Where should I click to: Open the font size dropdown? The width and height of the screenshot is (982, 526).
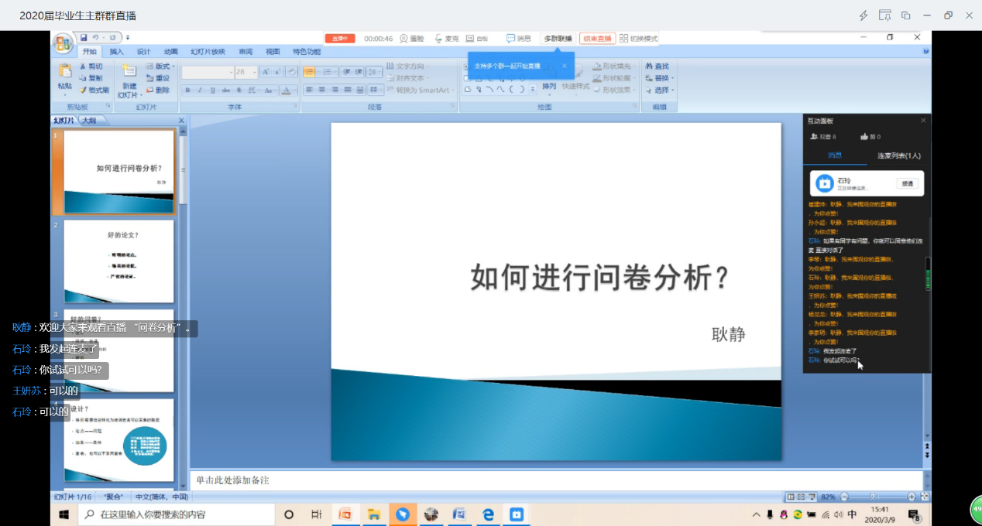252,72
